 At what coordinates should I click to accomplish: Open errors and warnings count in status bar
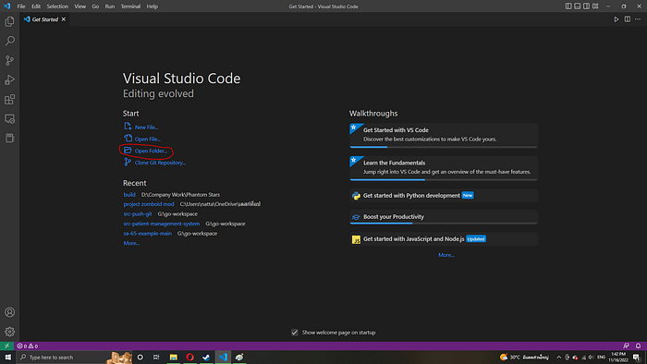[x=28, y=346]
